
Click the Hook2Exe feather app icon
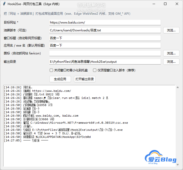pos(4,4)
